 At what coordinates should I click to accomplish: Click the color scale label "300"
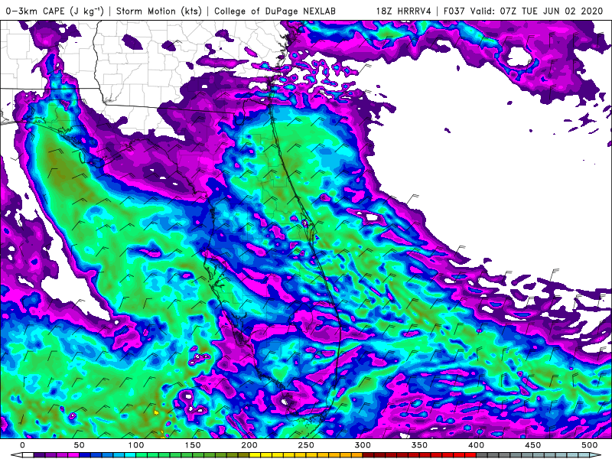pos(363,445)
